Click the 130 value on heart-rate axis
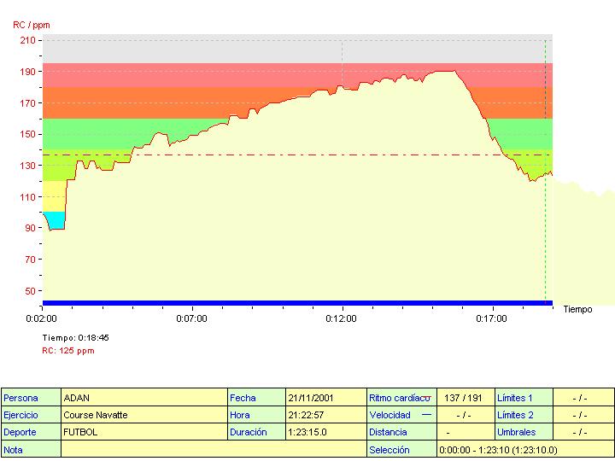 point(28,166)
